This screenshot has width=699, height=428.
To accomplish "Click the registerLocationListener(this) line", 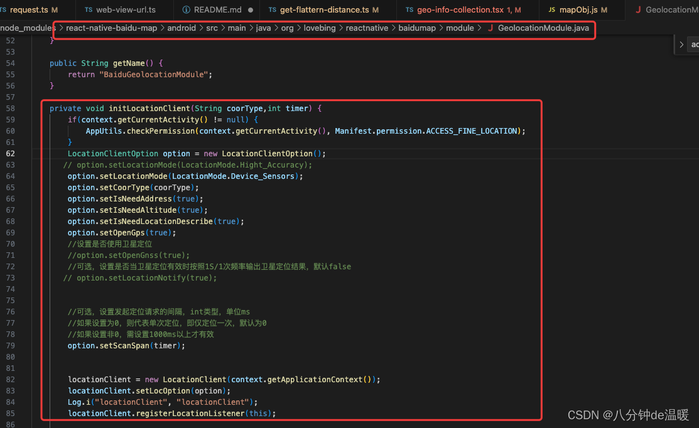I will (x=172, y=414).
